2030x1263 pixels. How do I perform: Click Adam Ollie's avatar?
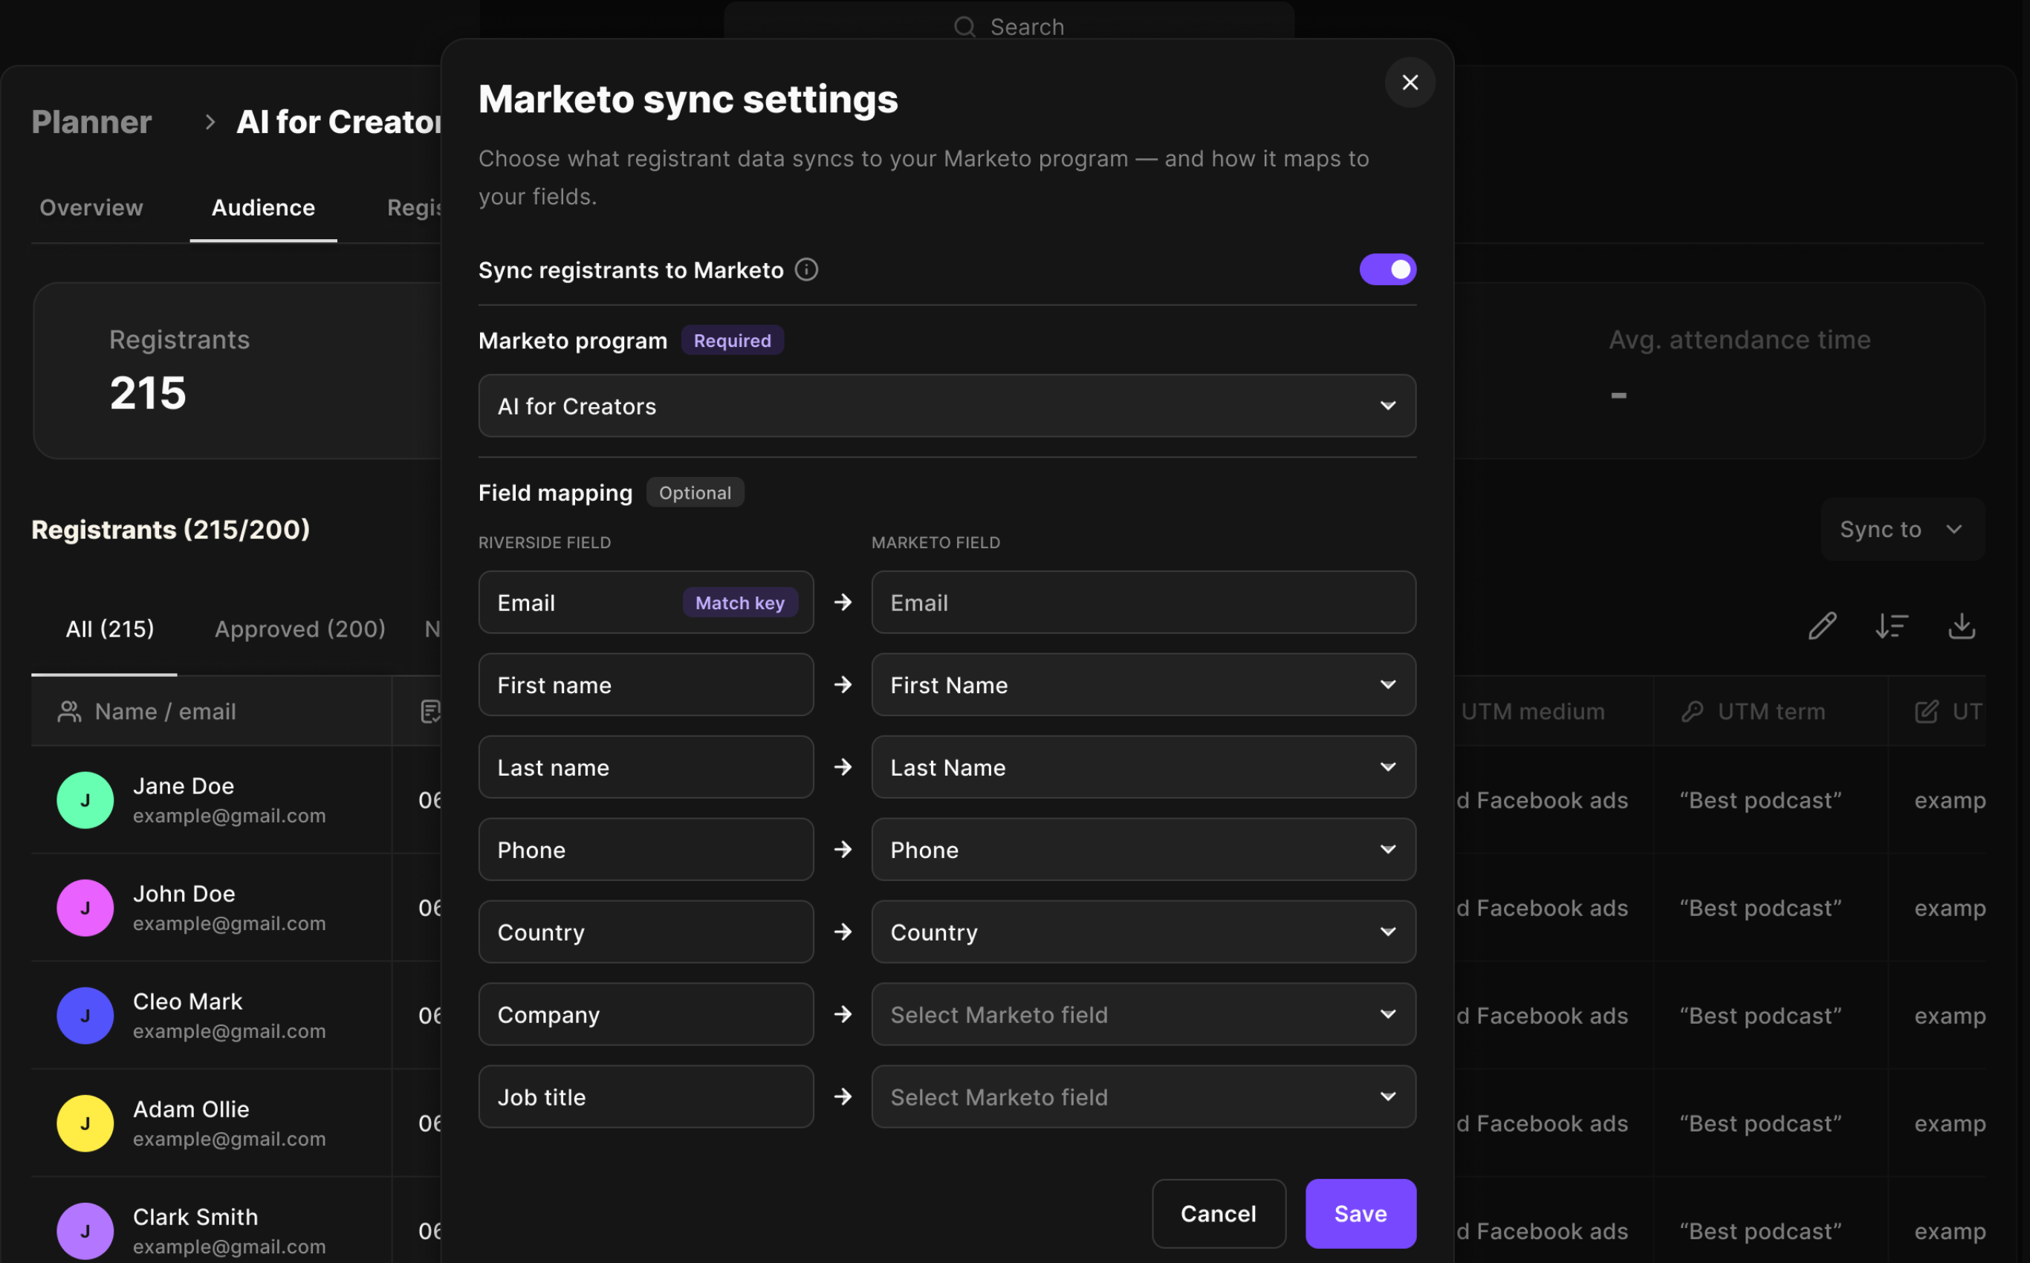pyautogui.click(x=85, y=1123)
